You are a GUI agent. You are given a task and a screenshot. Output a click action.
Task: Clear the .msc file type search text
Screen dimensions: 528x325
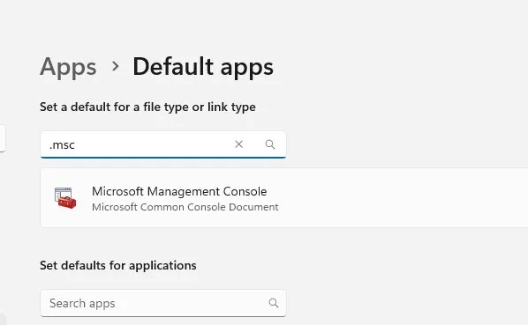click(238, 144)
